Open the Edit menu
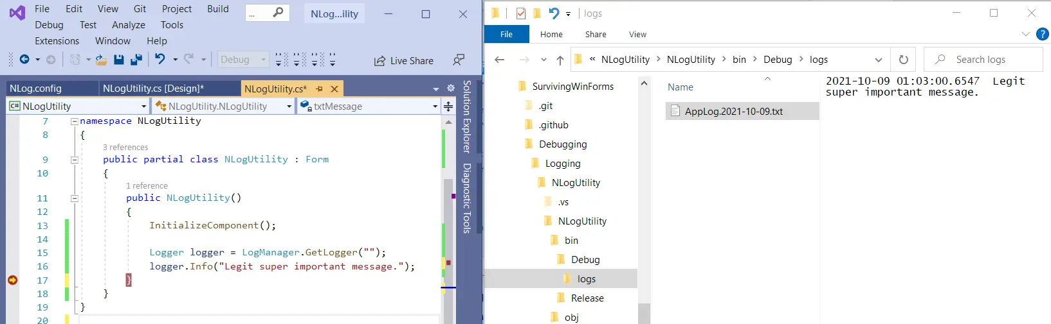Image resolution: width=1051 pixels, height=324 pixels. pos(74,9)
